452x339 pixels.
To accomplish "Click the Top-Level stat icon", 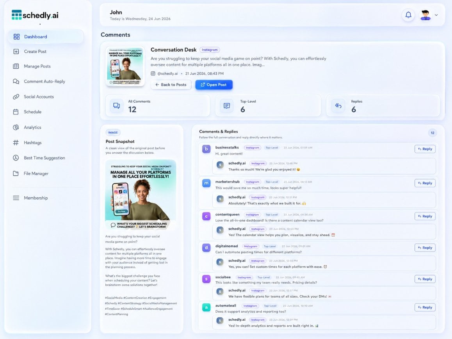I will click(x=227, y=105).
